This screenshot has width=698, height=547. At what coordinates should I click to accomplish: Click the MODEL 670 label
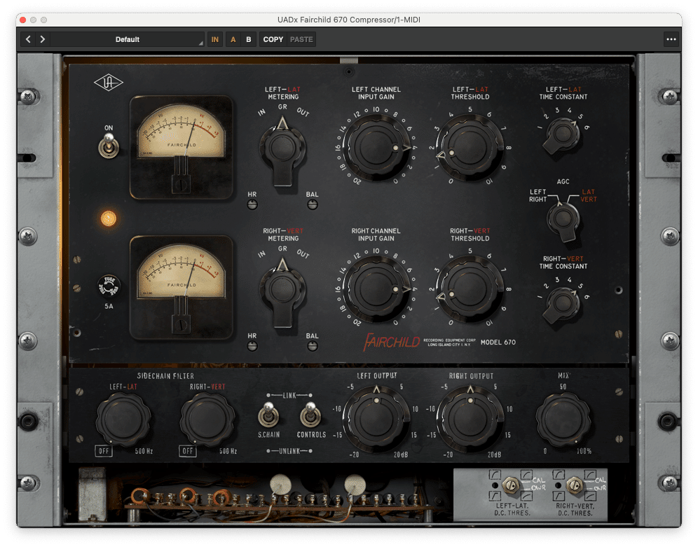tap(498, 342)
